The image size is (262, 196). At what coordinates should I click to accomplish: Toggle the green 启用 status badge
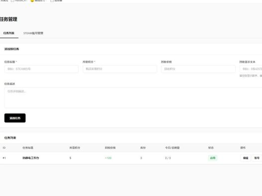pyautogui.click(x=213, y=158)
